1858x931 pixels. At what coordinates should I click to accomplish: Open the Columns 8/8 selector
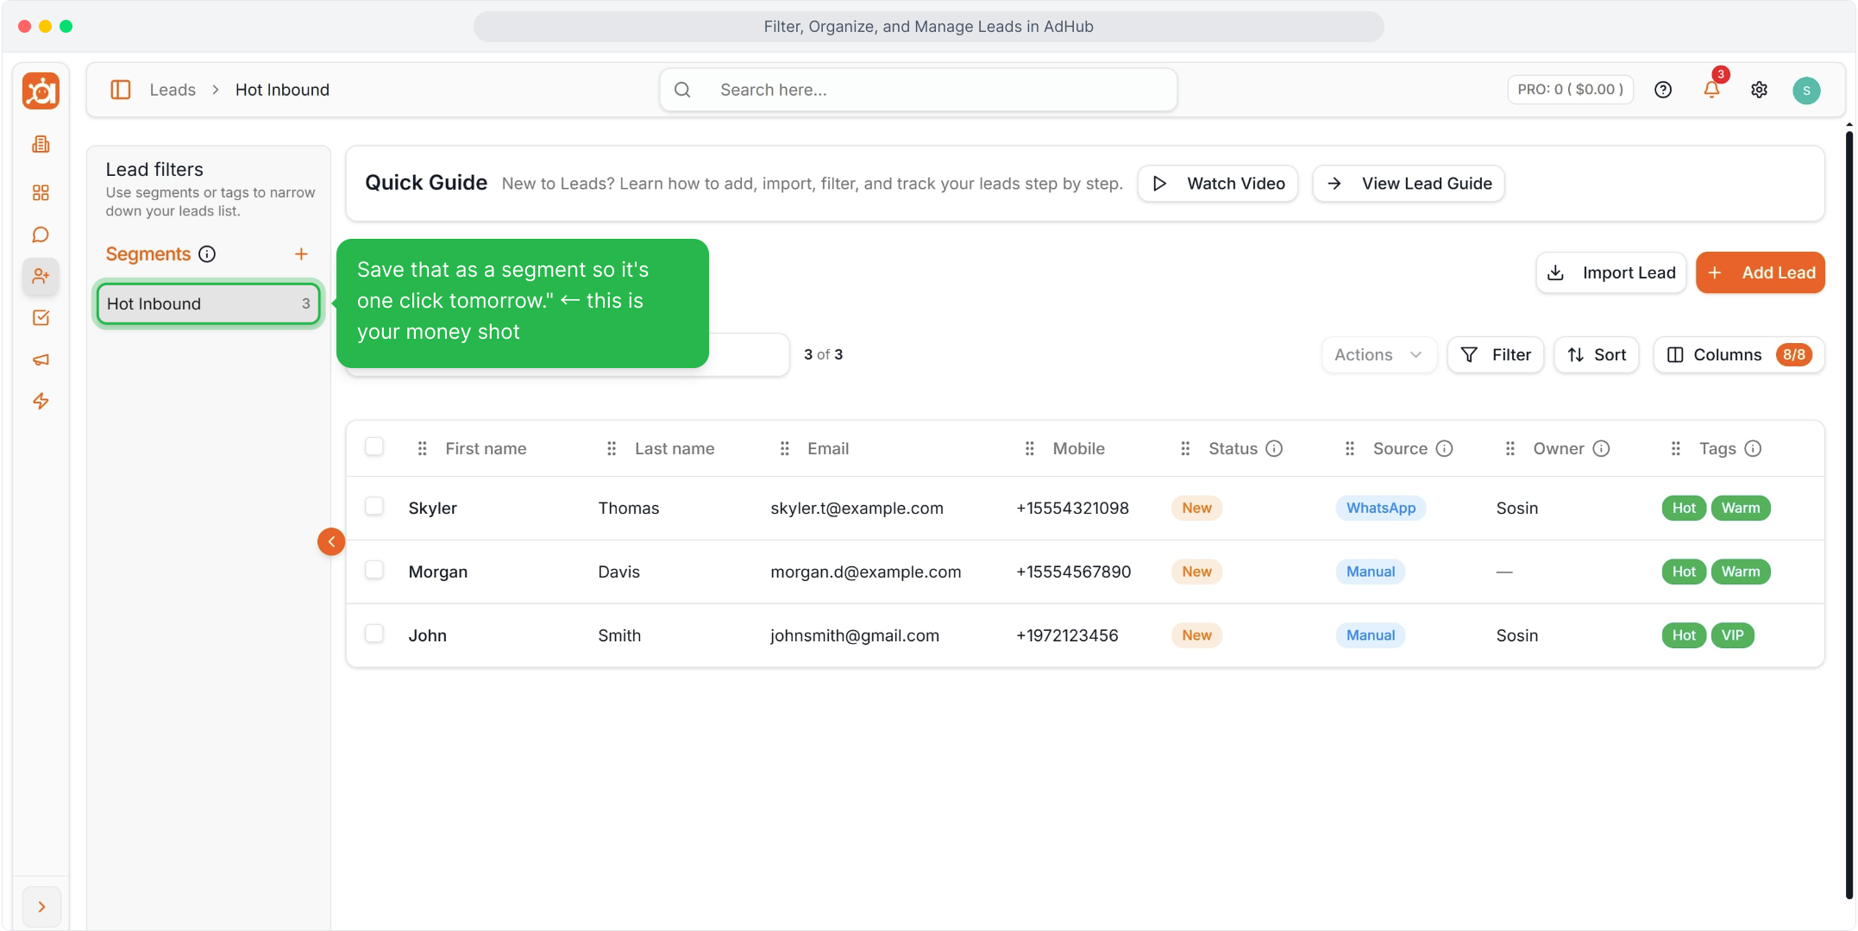tap(1738, 354)
